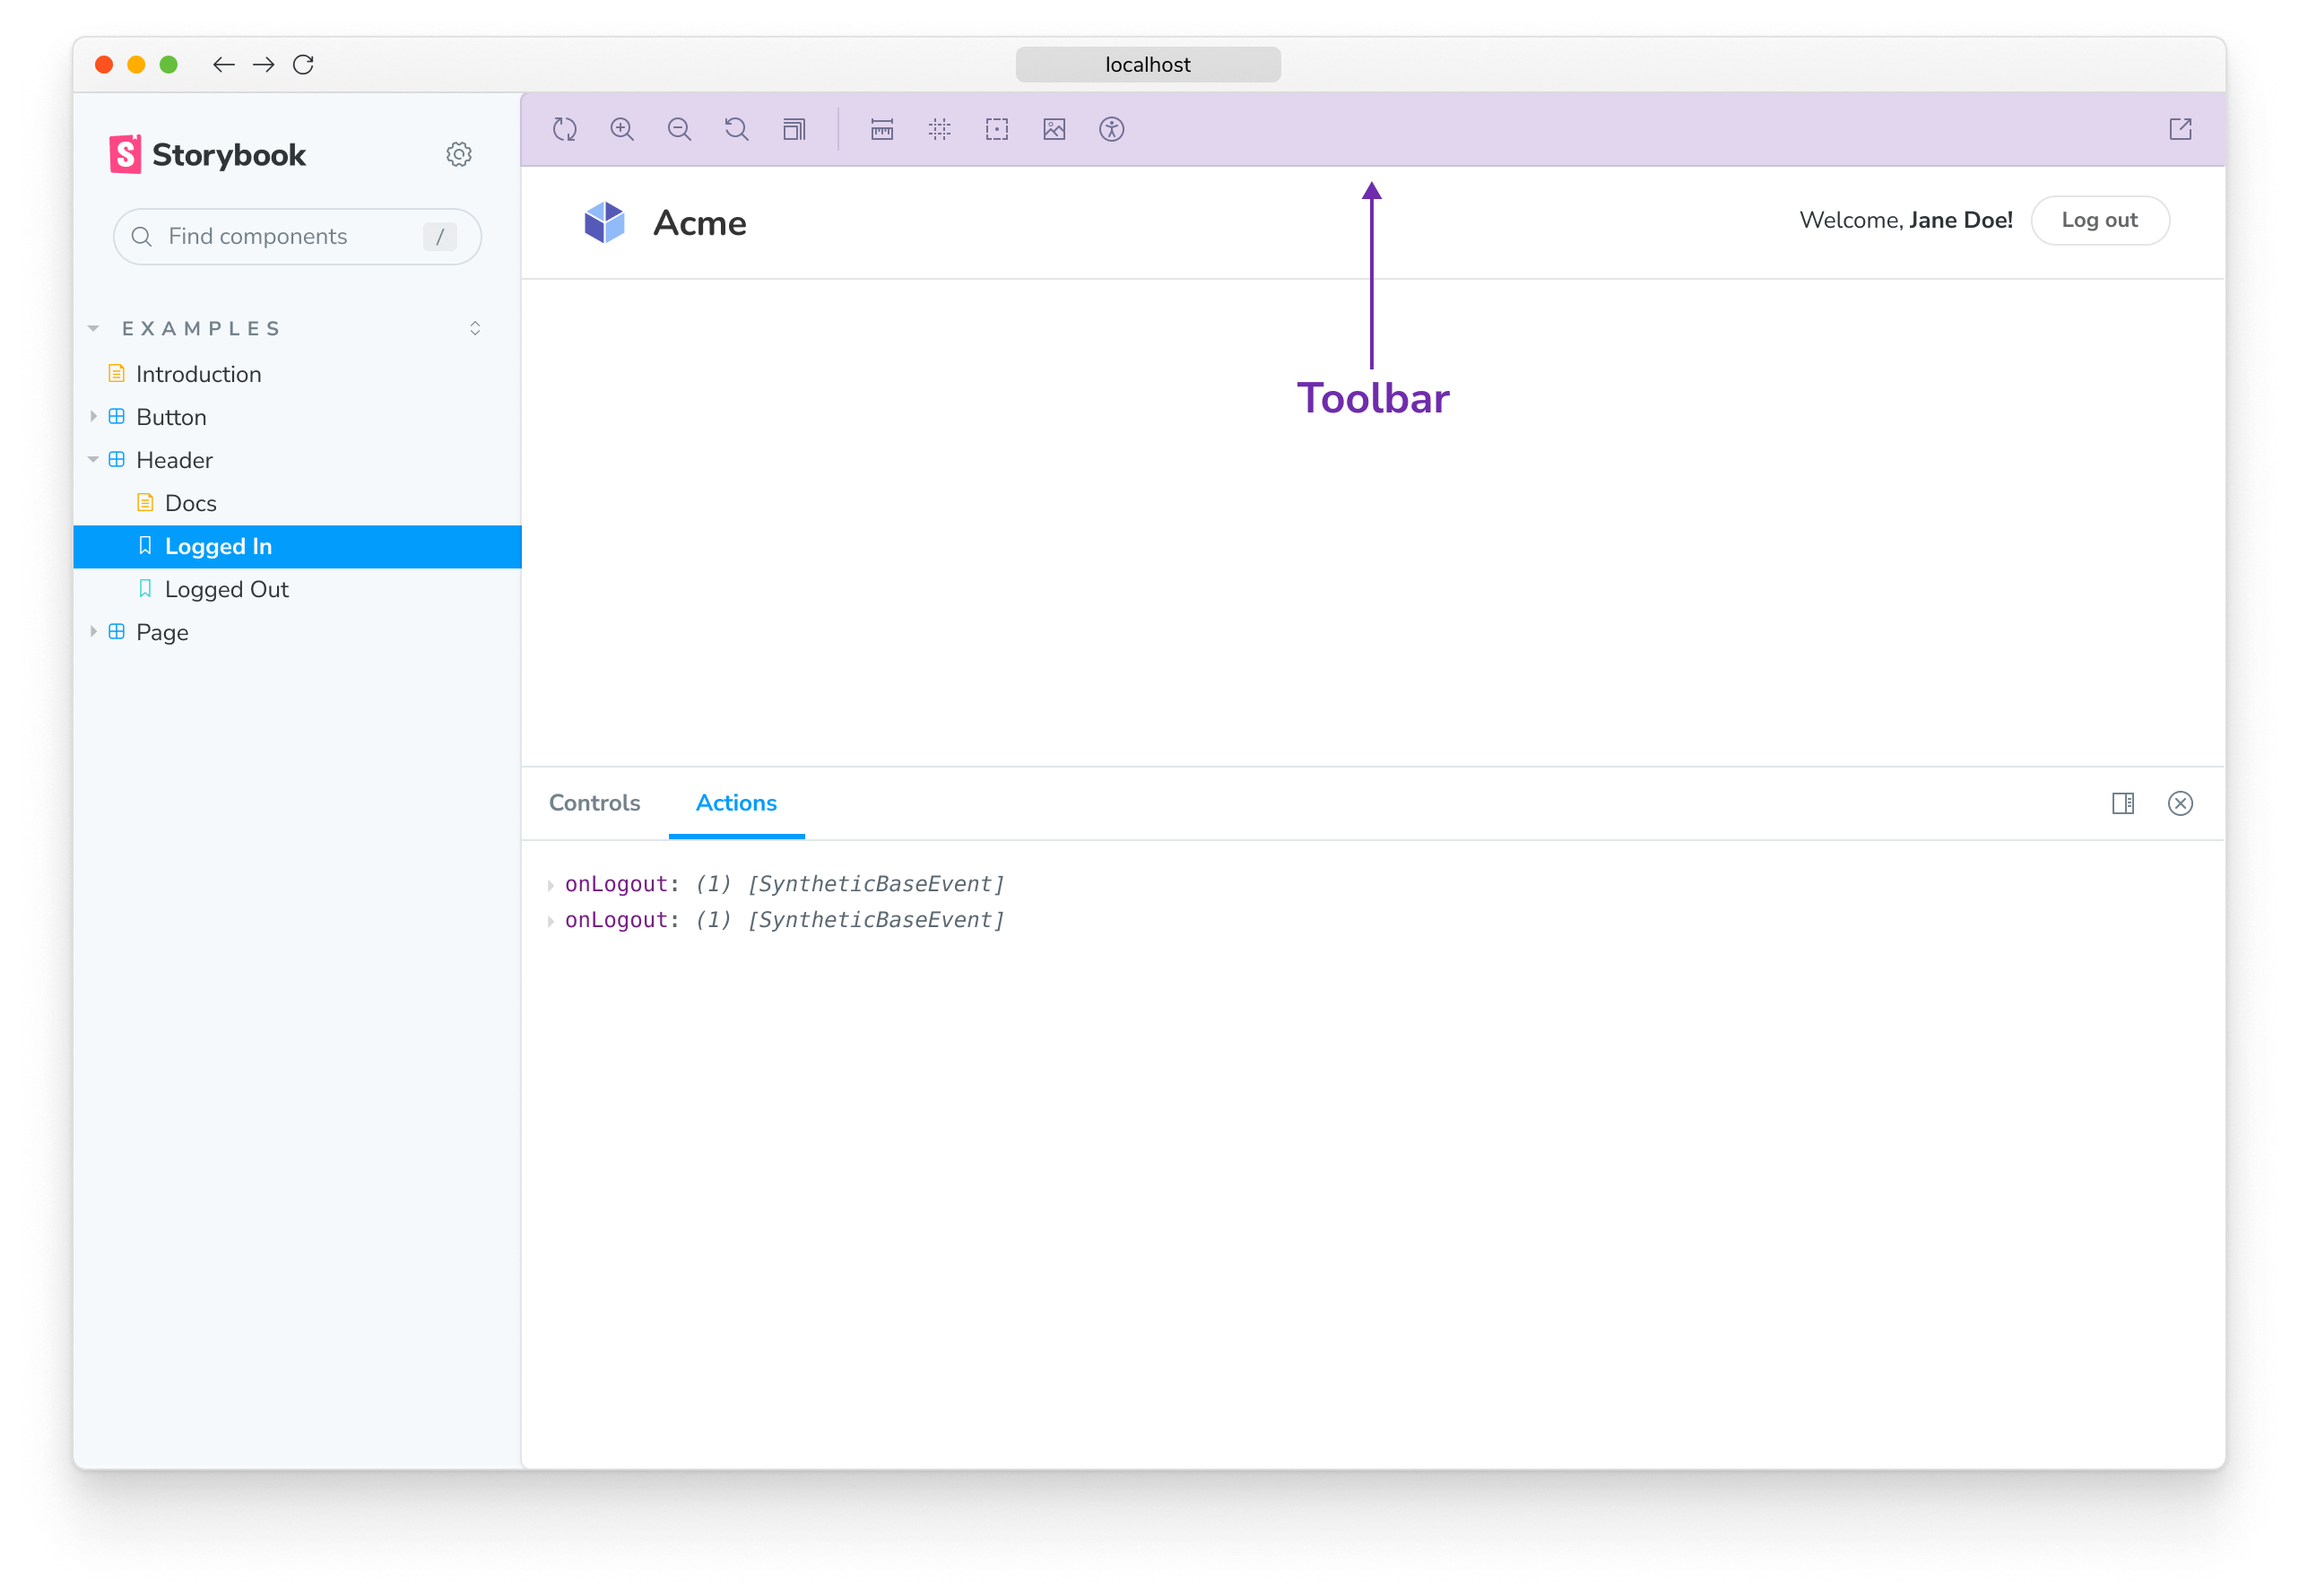This screenshot has width=2299, height=1596.
Task: Select the Introduction story
Action: 199,374
